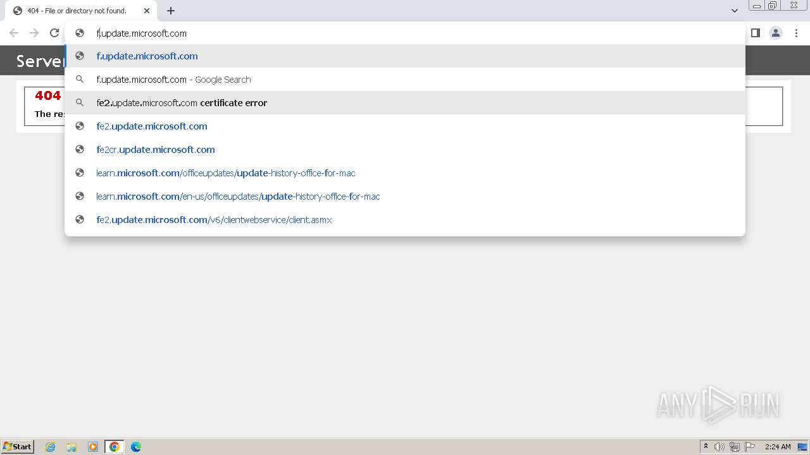Viewport: 810px width, 455px height.
Task: Switch to the 404 File not found tab
Action: [80, 11]
